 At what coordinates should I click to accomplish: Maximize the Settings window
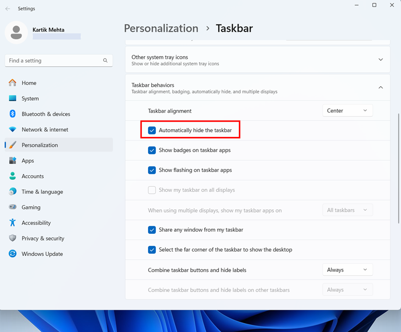(x=374, y=5)
